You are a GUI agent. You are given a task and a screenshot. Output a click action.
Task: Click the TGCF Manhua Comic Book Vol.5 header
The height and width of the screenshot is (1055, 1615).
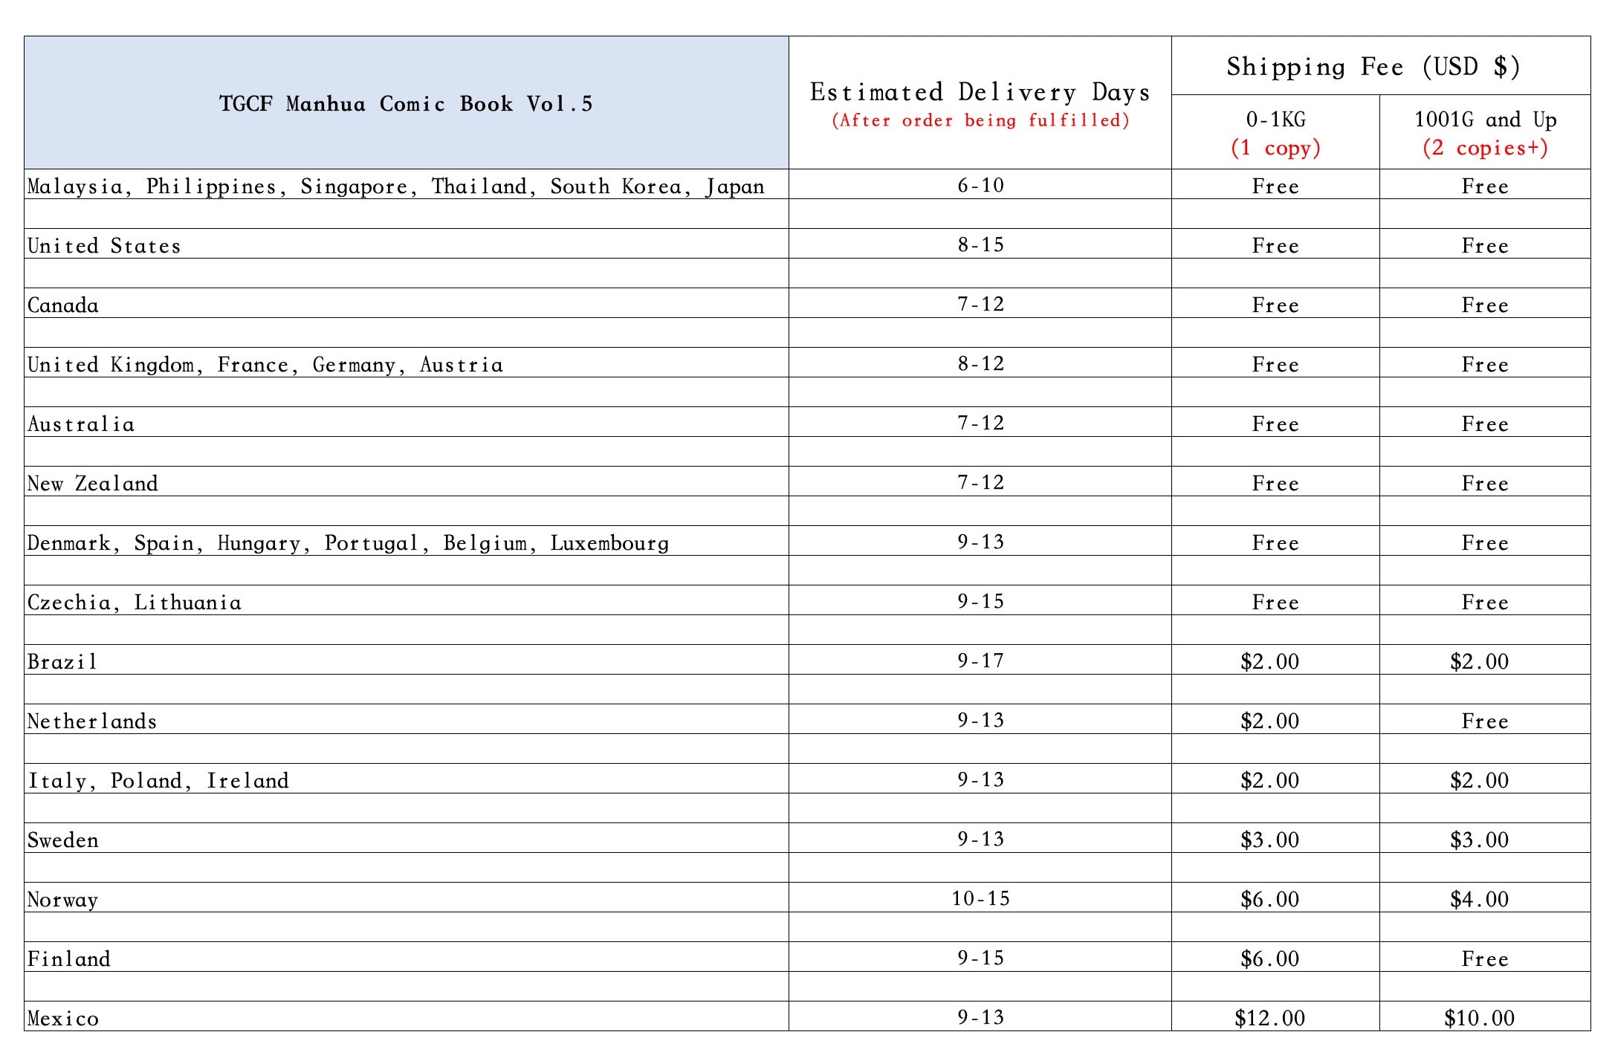(x=406, y=103)
